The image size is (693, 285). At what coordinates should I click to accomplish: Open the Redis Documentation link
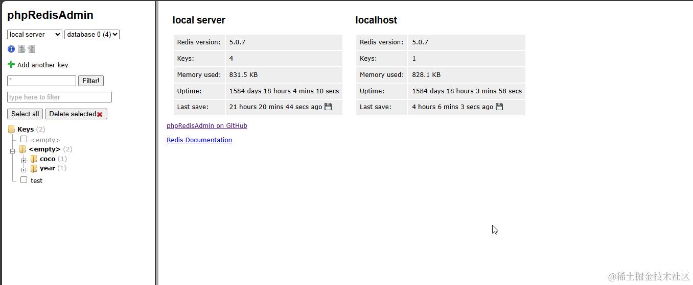tap(199, 140)
